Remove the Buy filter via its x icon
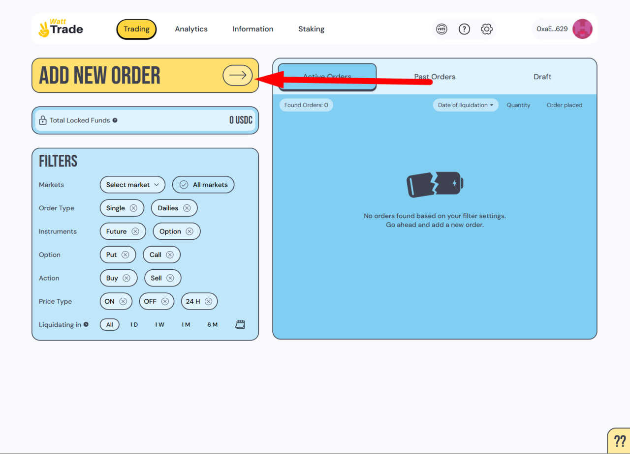This screenshot has width=630, height=454. coord(126,278)
